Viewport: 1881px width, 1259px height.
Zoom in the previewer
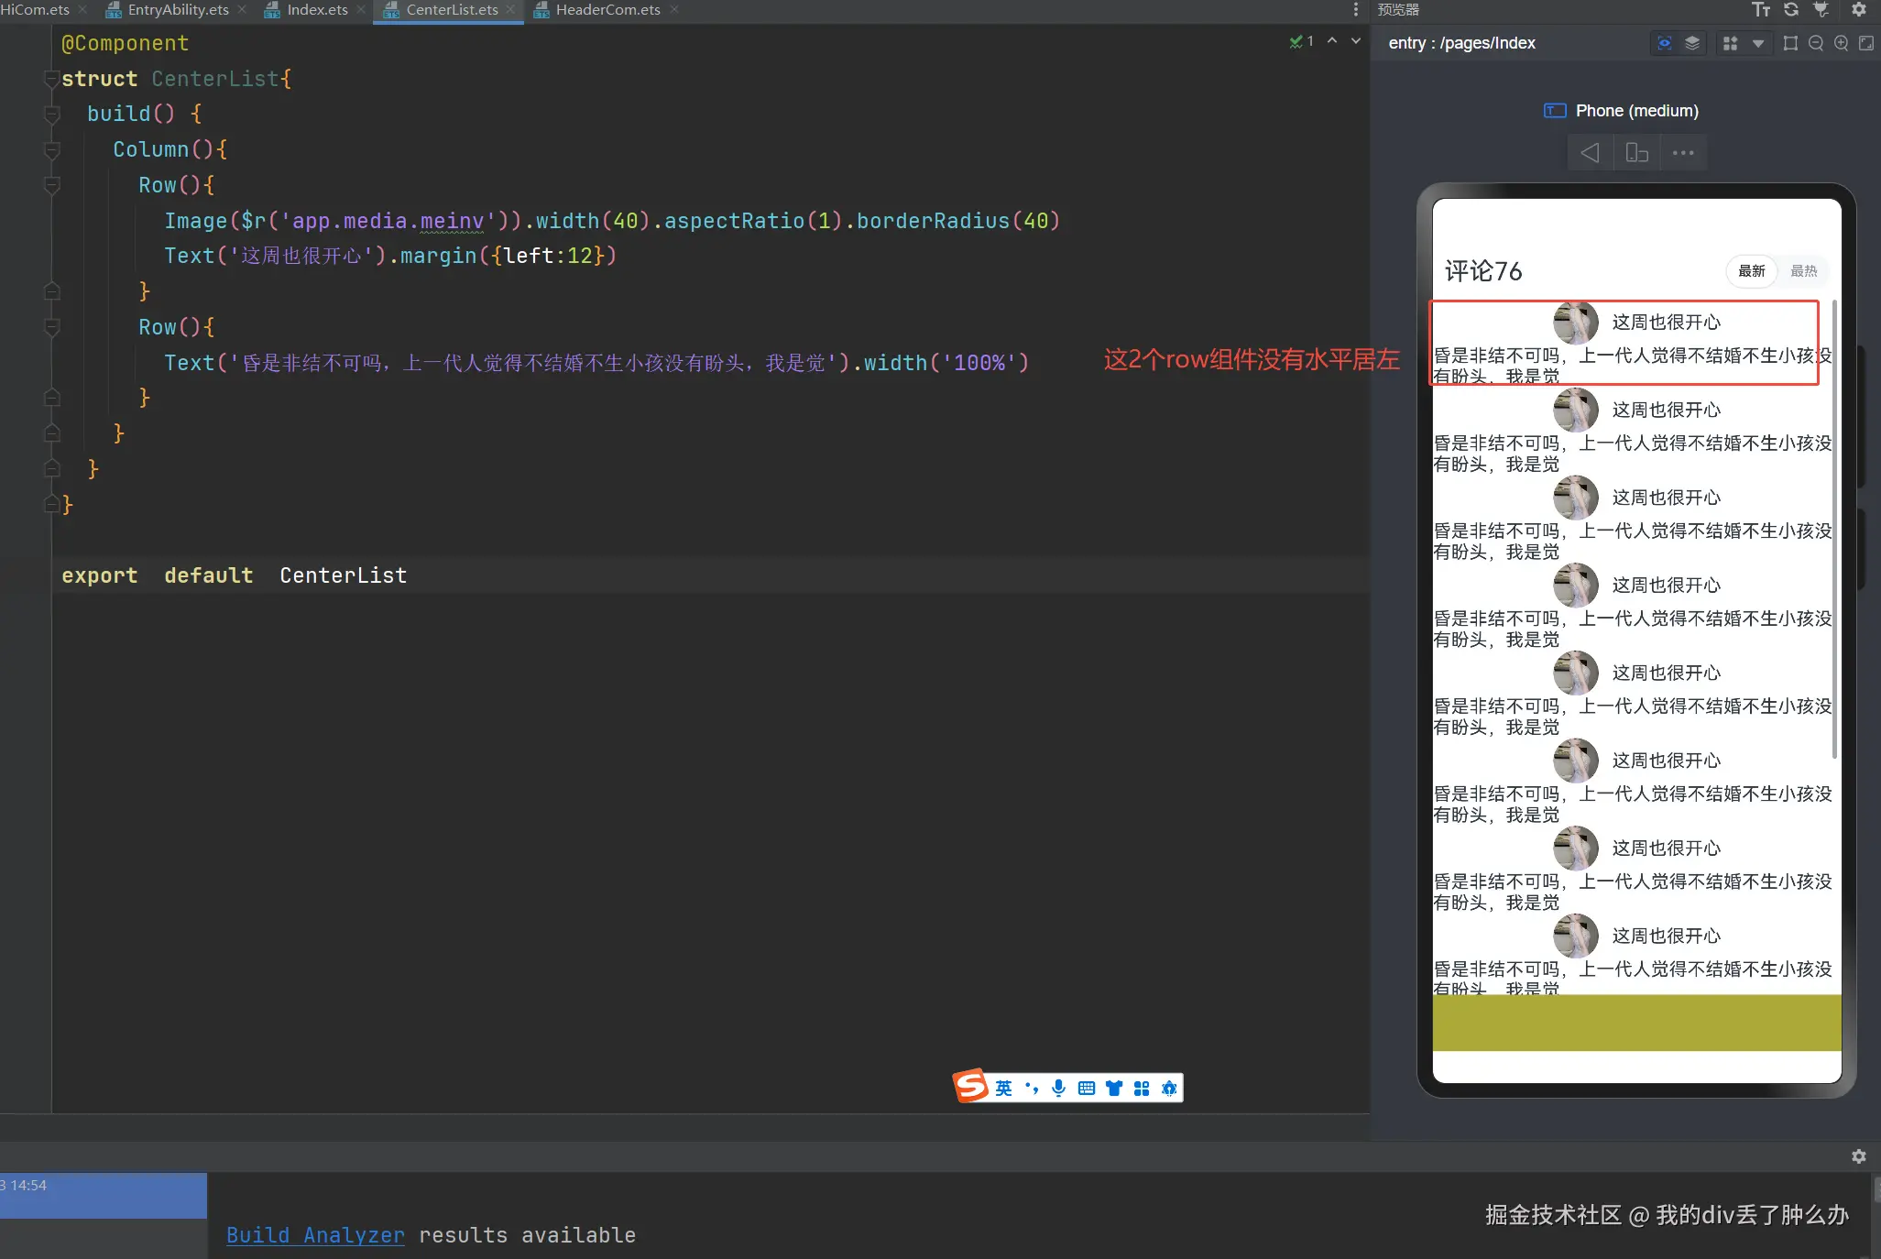[x=1841, y=43]
